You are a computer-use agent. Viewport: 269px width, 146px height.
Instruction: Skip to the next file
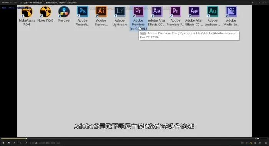click(x=20, y=143)
